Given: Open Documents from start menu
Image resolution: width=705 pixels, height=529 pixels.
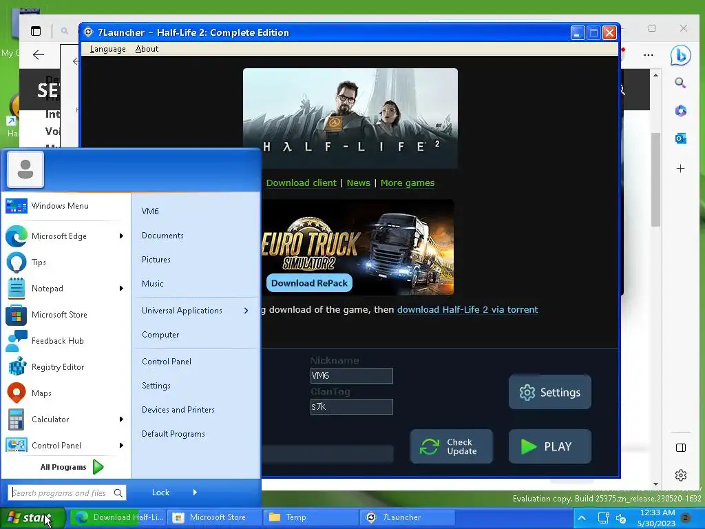Looking at the screenshot, I should [162, 236].
